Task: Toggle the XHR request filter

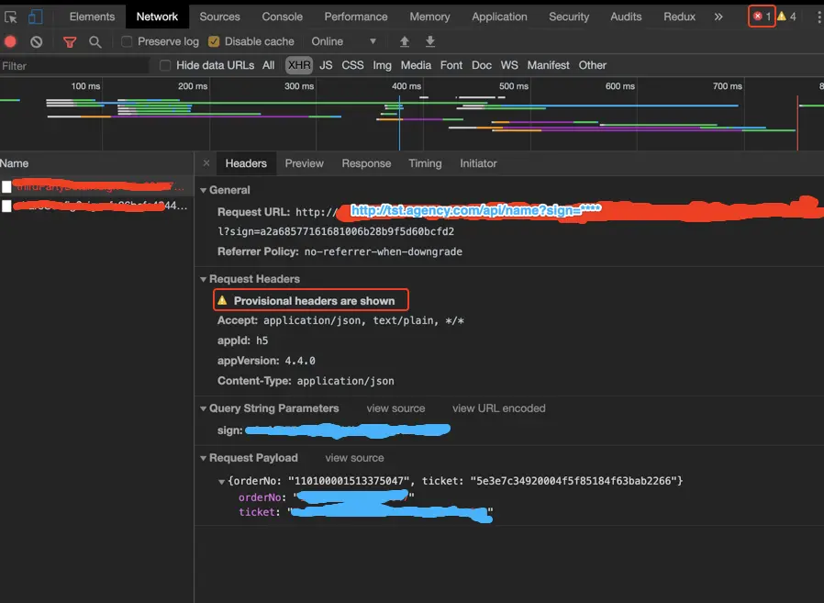Action: click(299, 65)
